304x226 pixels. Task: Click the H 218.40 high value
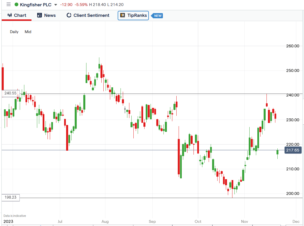97,5
